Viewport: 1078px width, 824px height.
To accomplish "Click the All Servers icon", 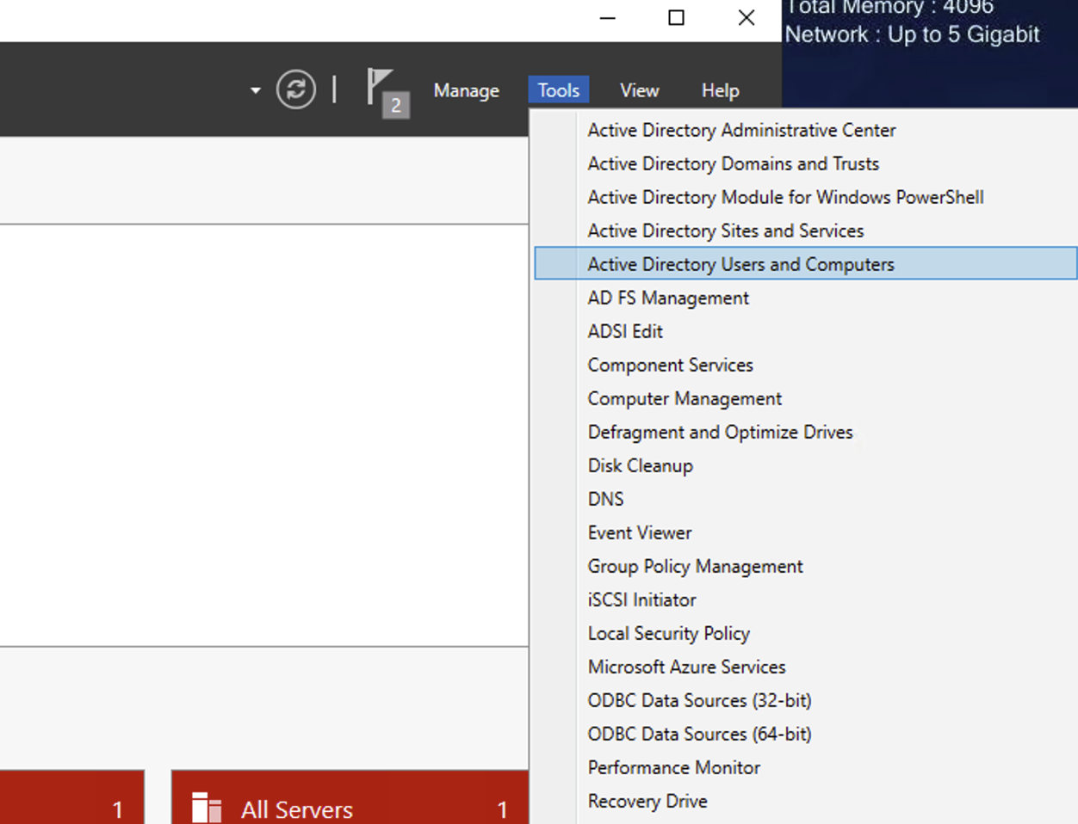I will (x=207, y=808).
